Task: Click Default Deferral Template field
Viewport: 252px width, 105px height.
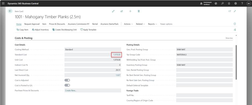Action: click(x=205, y=85)
